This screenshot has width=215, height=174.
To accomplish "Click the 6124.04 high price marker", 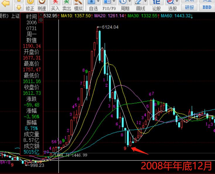I will tap(110, 27).
